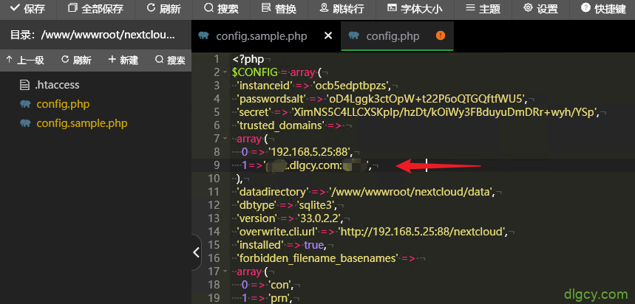The image size is (635, 304).
Task: Click the '192.168.5.25:88' value on line 8
Action: click(310, 152)
